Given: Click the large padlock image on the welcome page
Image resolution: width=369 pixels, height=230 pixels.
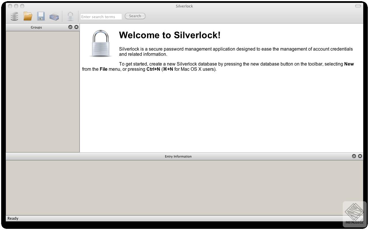Looking at the screenshot, I should click(101, 43).
